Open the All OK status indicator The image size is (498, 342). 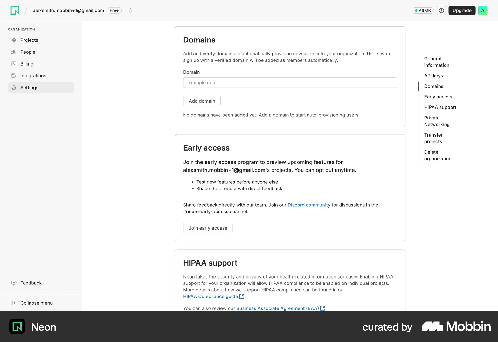point(423,10)
